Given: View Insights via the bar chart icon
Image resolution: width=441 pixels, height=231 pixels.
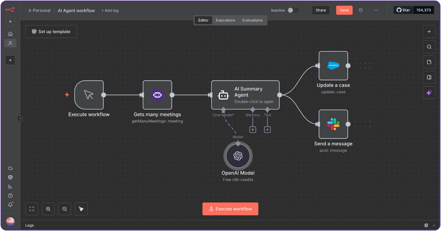Looking at the screenshot, I should 10,186.
